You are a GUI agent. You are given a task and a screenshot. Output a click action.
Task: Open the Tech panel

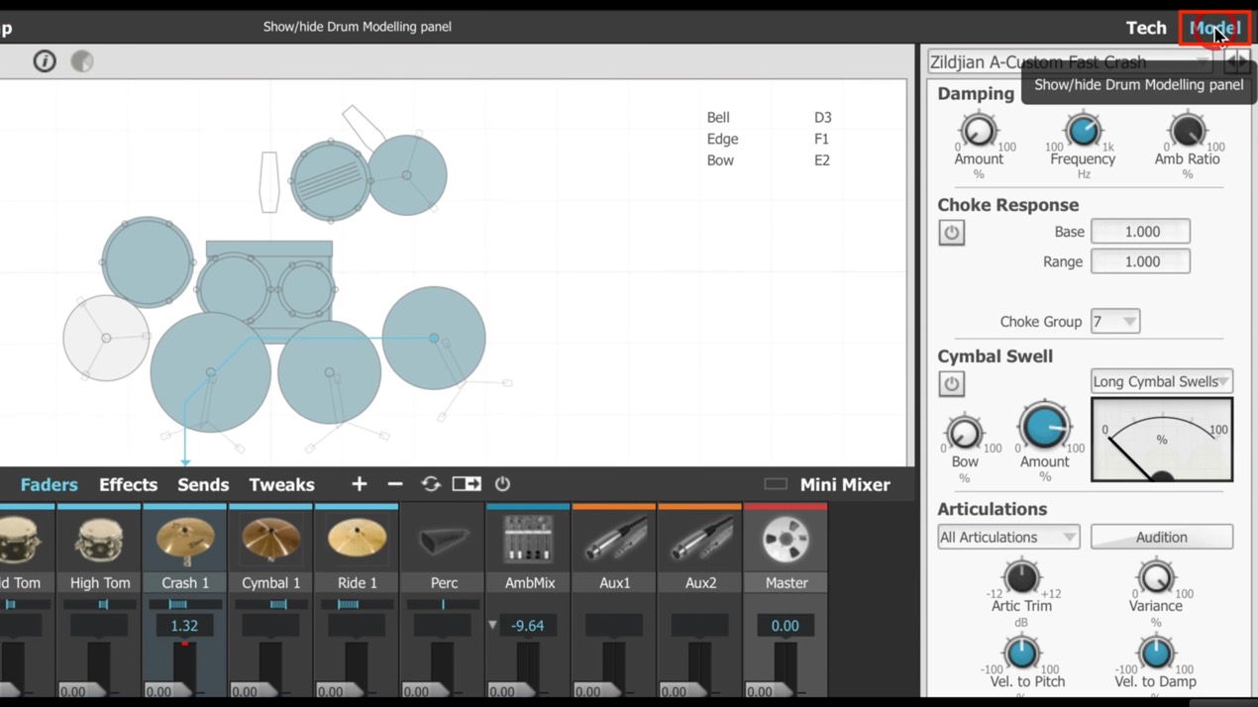pyautogui.click(x=1146, y=28)
